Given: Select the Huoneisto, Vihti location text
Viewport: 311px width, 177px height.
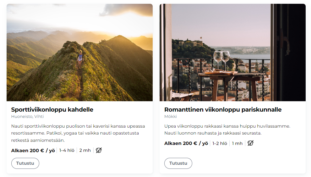Looking at the screenshot, I should 27,116.
